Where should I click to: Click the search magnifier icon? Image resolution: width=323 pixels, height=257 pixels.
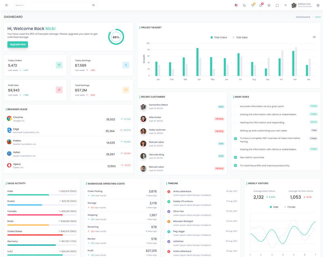pyautogui.click(x=94, y=5)
